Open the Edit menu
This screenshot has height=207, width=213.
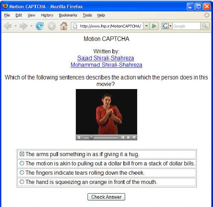(19, 15)
